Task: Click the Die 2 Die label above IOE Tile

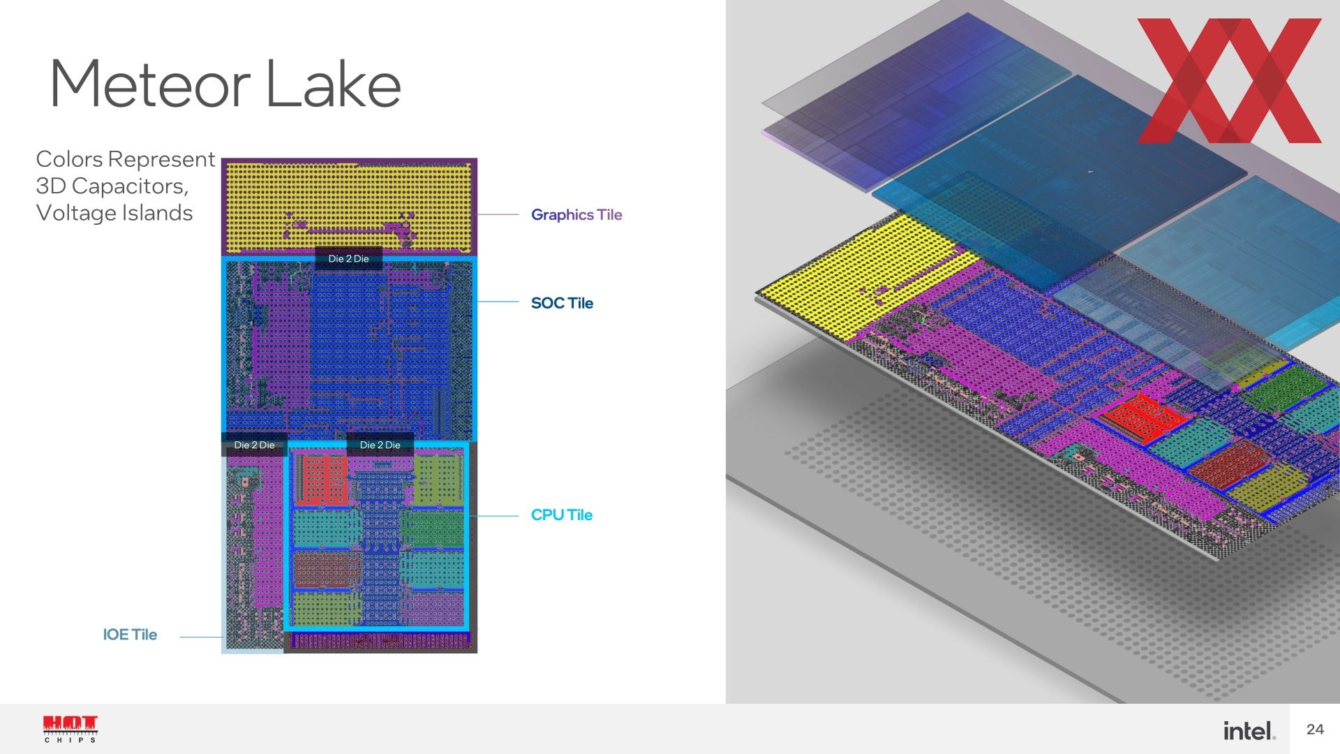Action: pyautogui.click(x=254, y=445)
